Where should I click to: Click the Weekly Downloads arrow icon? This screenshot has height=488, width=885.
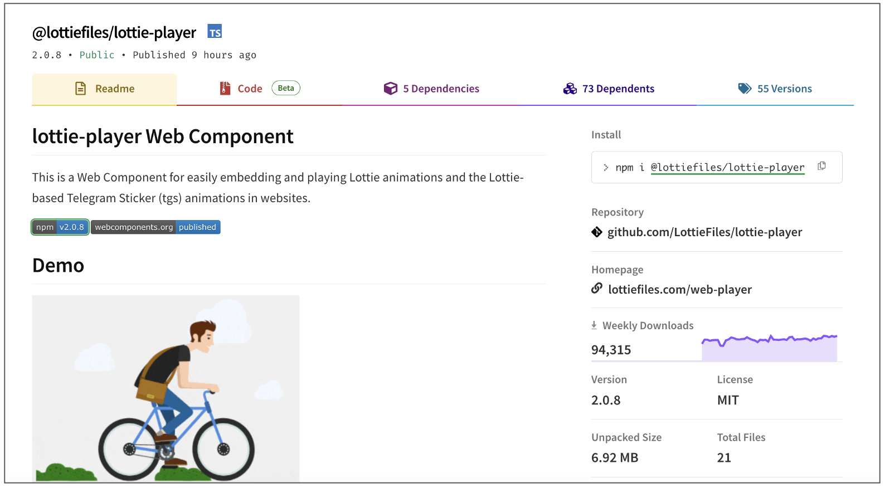coord(594,325)
